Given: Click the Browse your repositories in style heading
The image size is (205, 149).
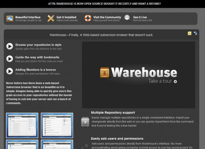Looking at the screenshot, I should tap(38, 45).
